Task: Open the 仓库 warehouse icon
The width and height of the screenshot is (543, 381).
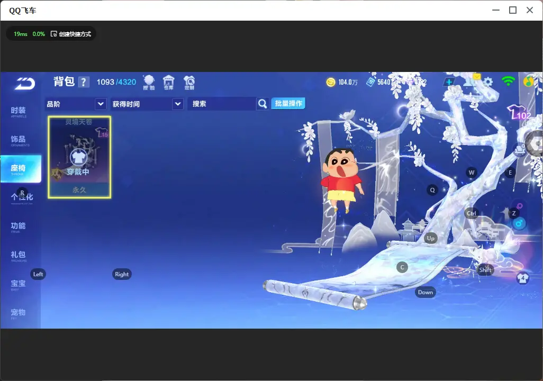Action: point(169,83)
